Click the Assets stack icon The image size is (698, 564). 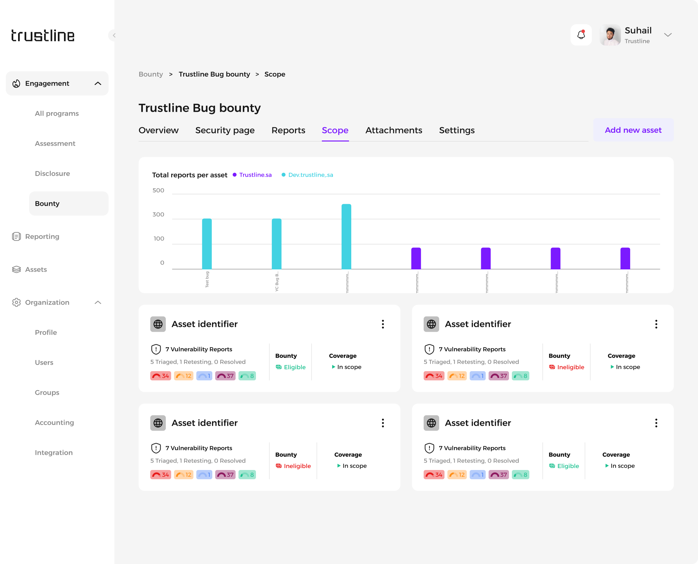click(16, 269)
